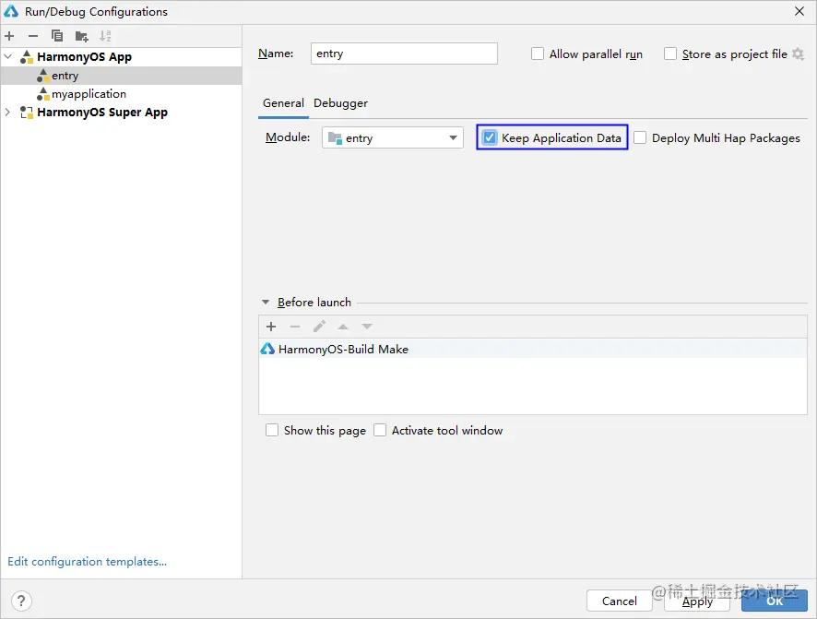Expand the HarmonyOS Super App node
The width and height of the screenshot is (817, 619).
7,112
